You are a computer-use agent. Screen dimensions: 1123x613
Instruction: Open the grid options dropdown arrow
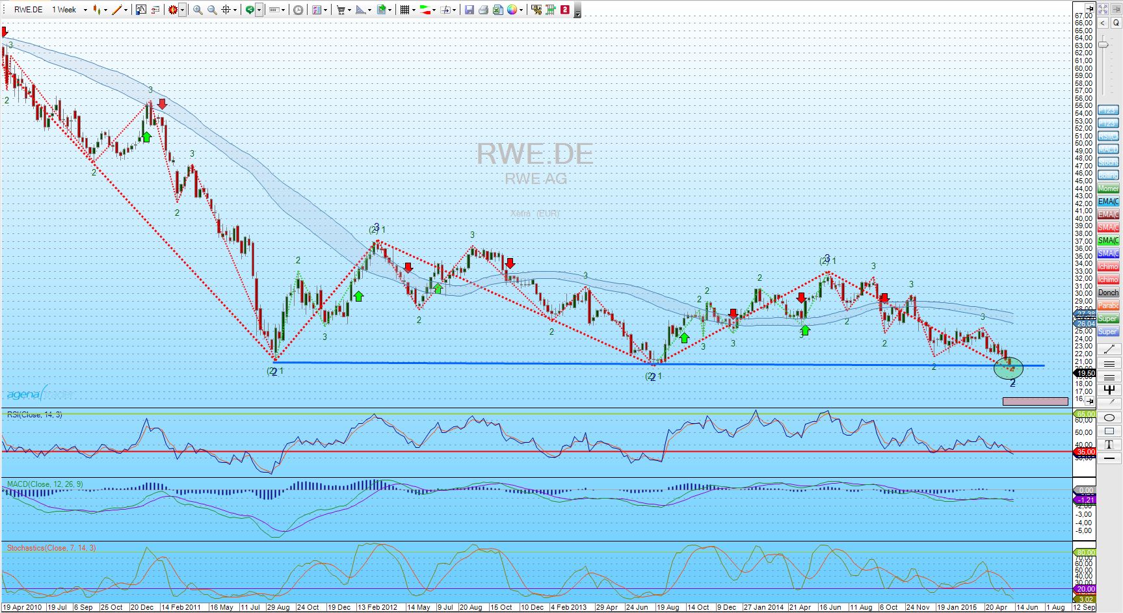coord(413,10)
